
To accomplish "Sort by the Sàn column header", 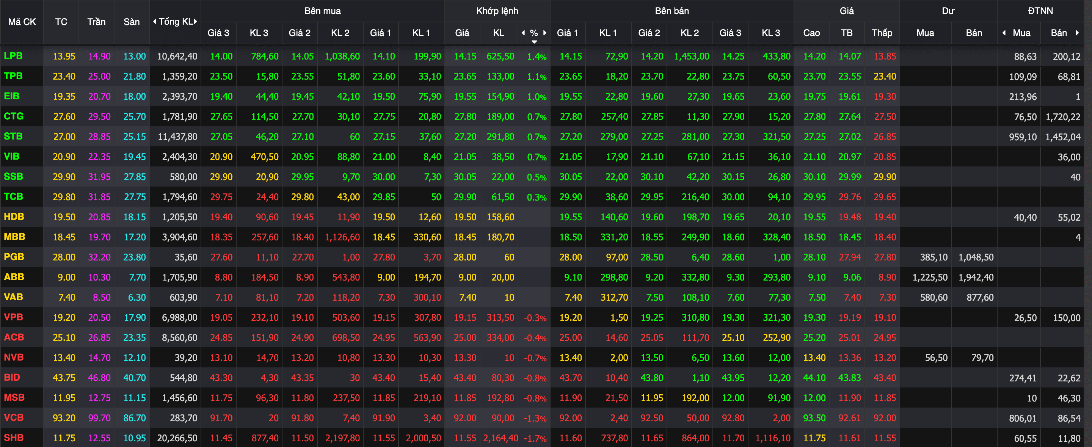I will (x=132, y=22).
